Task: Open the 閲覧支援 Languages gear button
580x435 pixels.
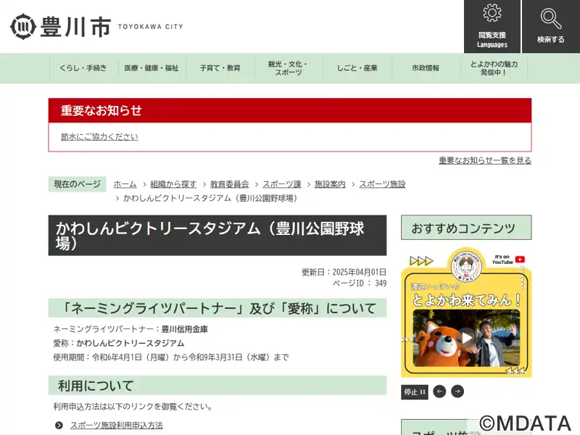Action: (x=492, y=26)
